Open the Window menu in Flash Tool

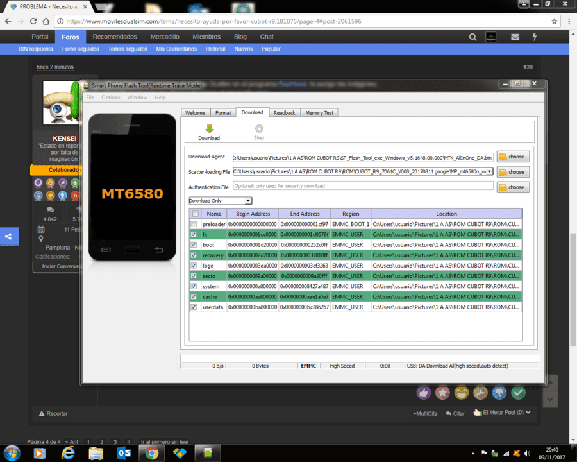point(137,98)
